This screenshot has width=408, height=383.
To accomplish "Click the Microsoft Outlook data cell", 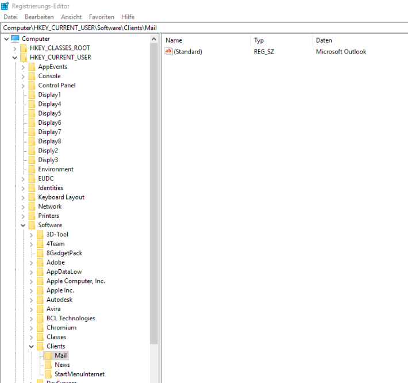I will [x=341, y=52].
